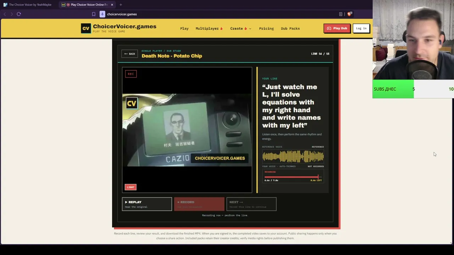Screen dimensions: 454x255
Task: Replay the original line audio
Action: 147,204
